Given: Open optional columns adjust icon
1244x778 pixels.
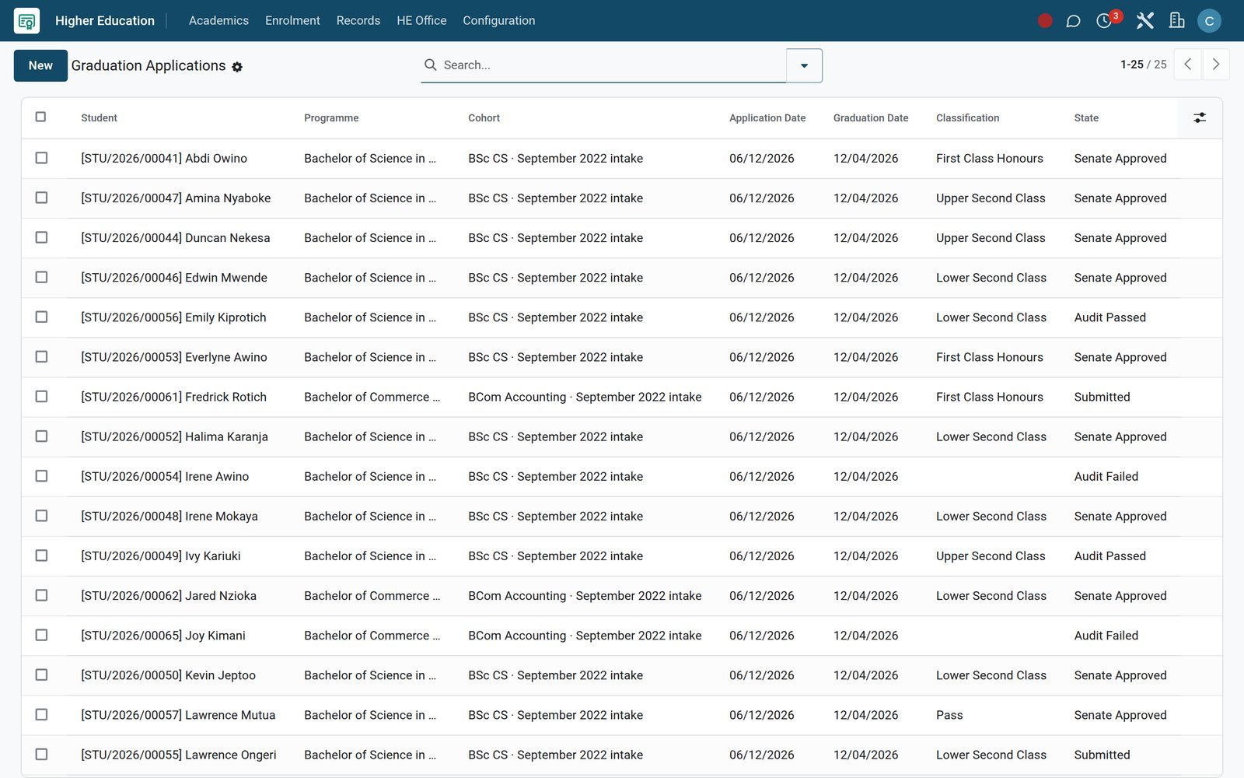Looking at the screenshot, I should 1200,118.
